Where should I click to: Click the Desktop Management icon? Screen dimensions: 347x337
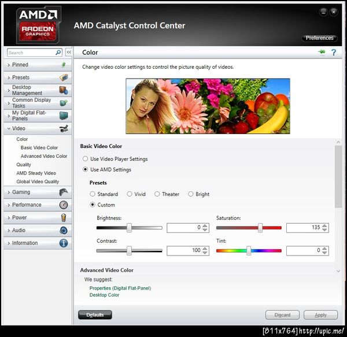pyautogui.click(x=64, y=90)
